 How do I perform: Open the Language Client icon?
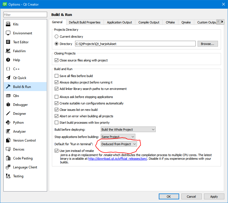click(8, 167)
